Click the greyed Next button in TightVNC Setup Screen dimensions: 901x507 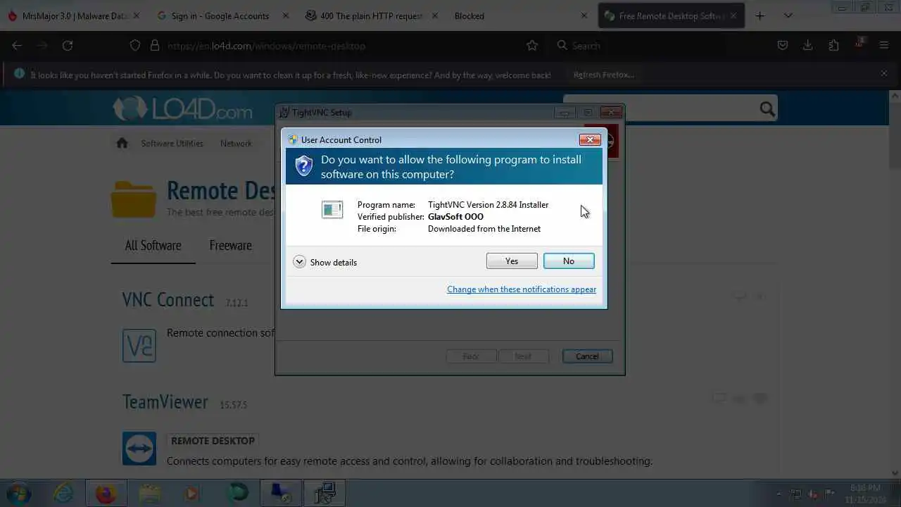pyautogui.click(x=523, y=356)
